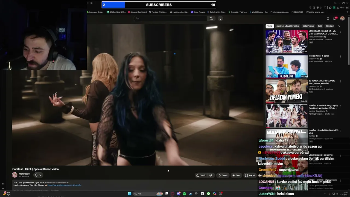The image size is (350, 197).
Task: Open the Live Console bookmark
Action: click(179, 12)
